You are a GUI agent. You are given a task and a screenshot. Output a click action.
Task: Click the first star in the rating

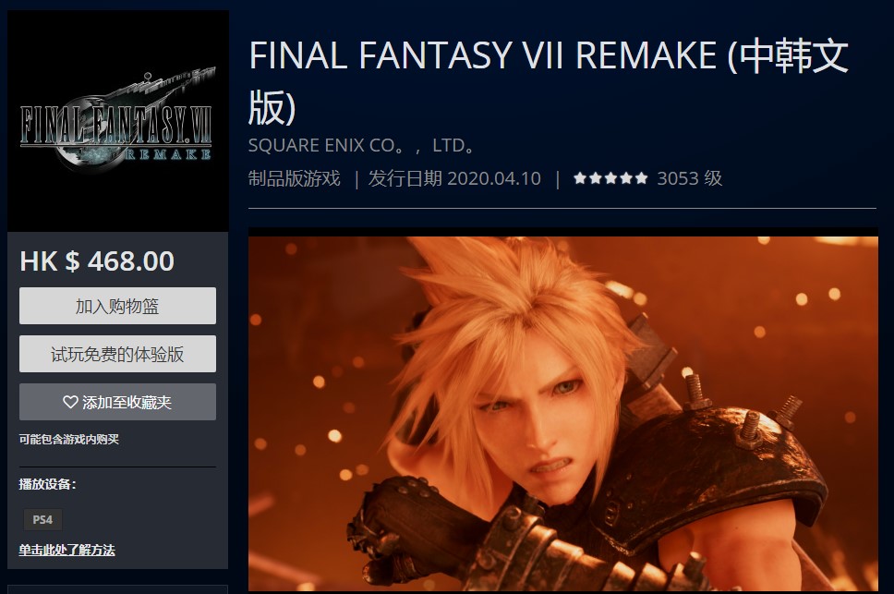click(x=580, y=178)
